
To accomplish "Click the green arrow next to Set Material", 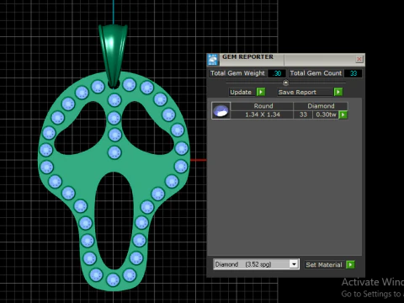I will (350, 264).
